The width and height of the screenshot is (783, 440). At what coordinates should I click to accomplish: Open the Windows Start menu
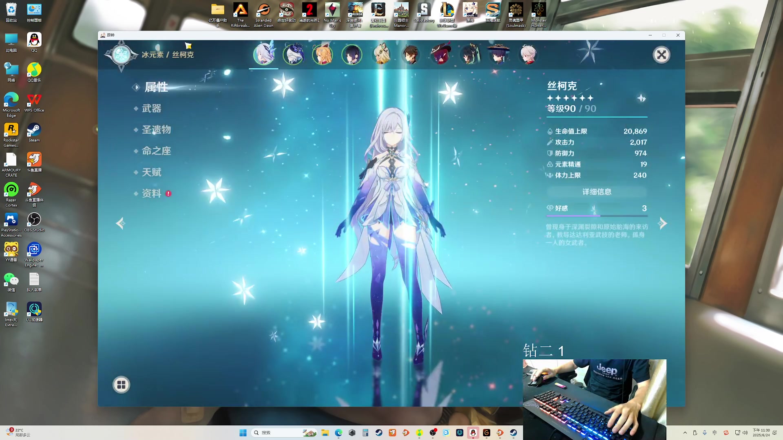click(243, 433)
